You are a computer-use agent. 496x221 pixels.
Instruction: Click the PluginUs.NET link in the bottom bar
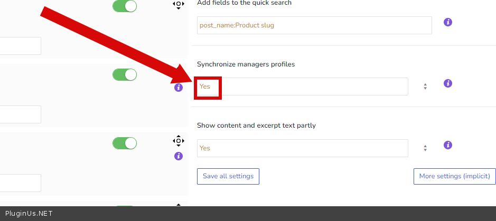29,214
